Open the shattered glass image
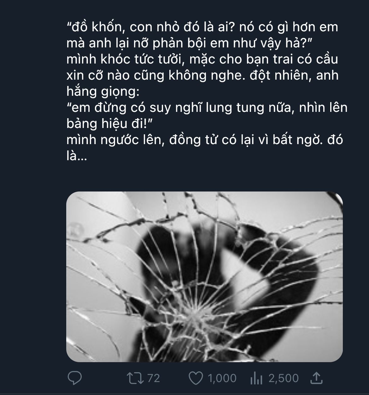Image resolution: width=369 pixels, height=395 pixels. click(204, 277)
